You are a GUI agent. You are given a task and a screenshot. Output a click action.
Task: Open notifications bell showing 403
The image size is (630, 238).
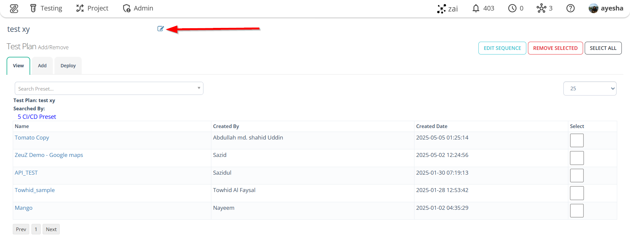point(483,8)
